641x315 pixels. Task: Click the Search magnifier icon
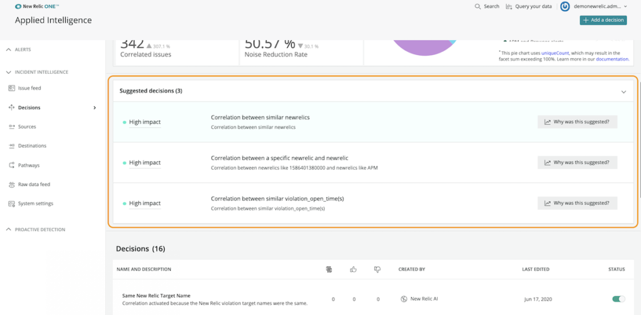478,6
